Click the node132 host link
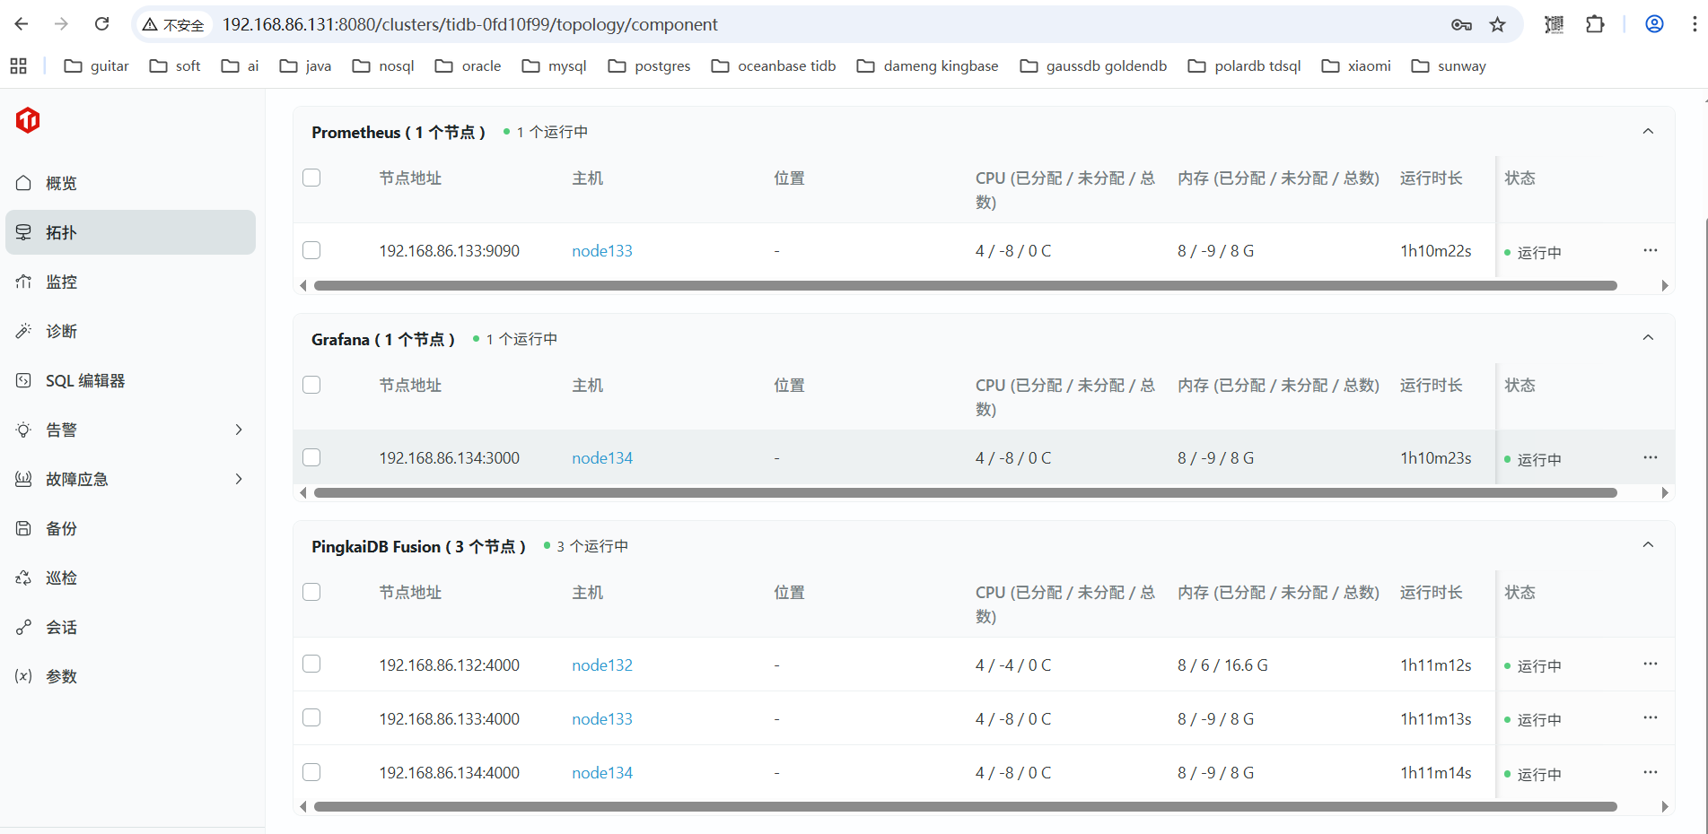The width and height of the screenshot is (1708, 834). coord(602,665)
